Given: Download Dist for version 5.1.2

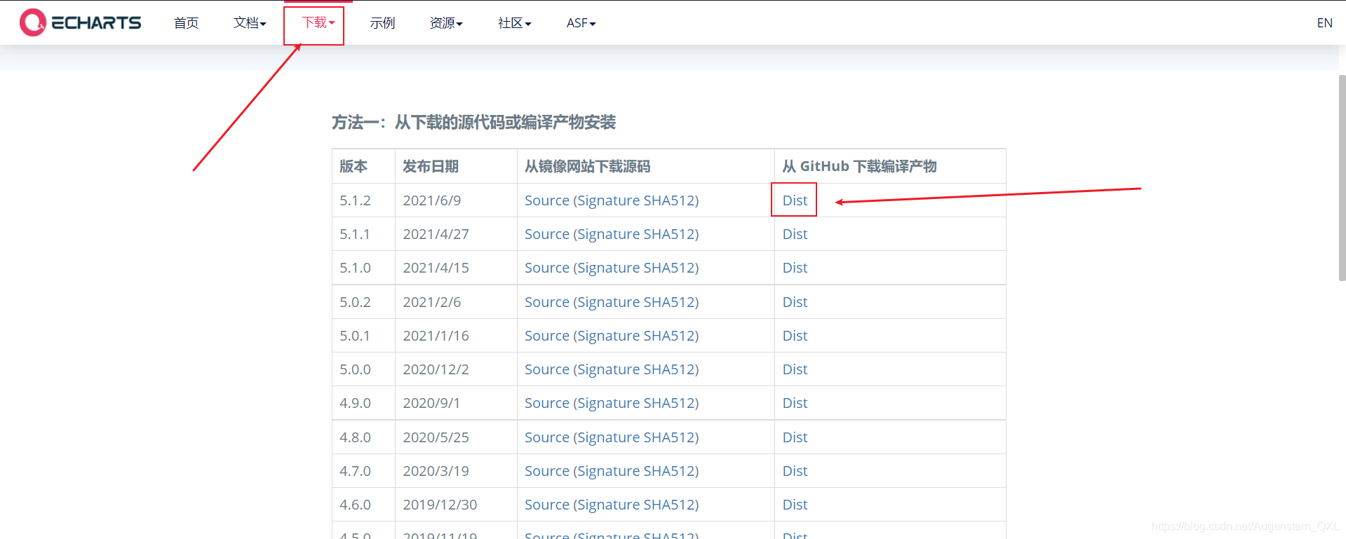Looking at the screenshot, I should tap(795, 200).
